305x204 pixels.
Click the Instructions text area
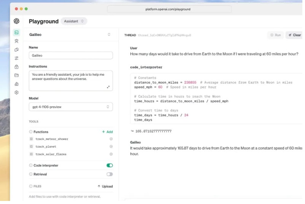coord(71,81)
